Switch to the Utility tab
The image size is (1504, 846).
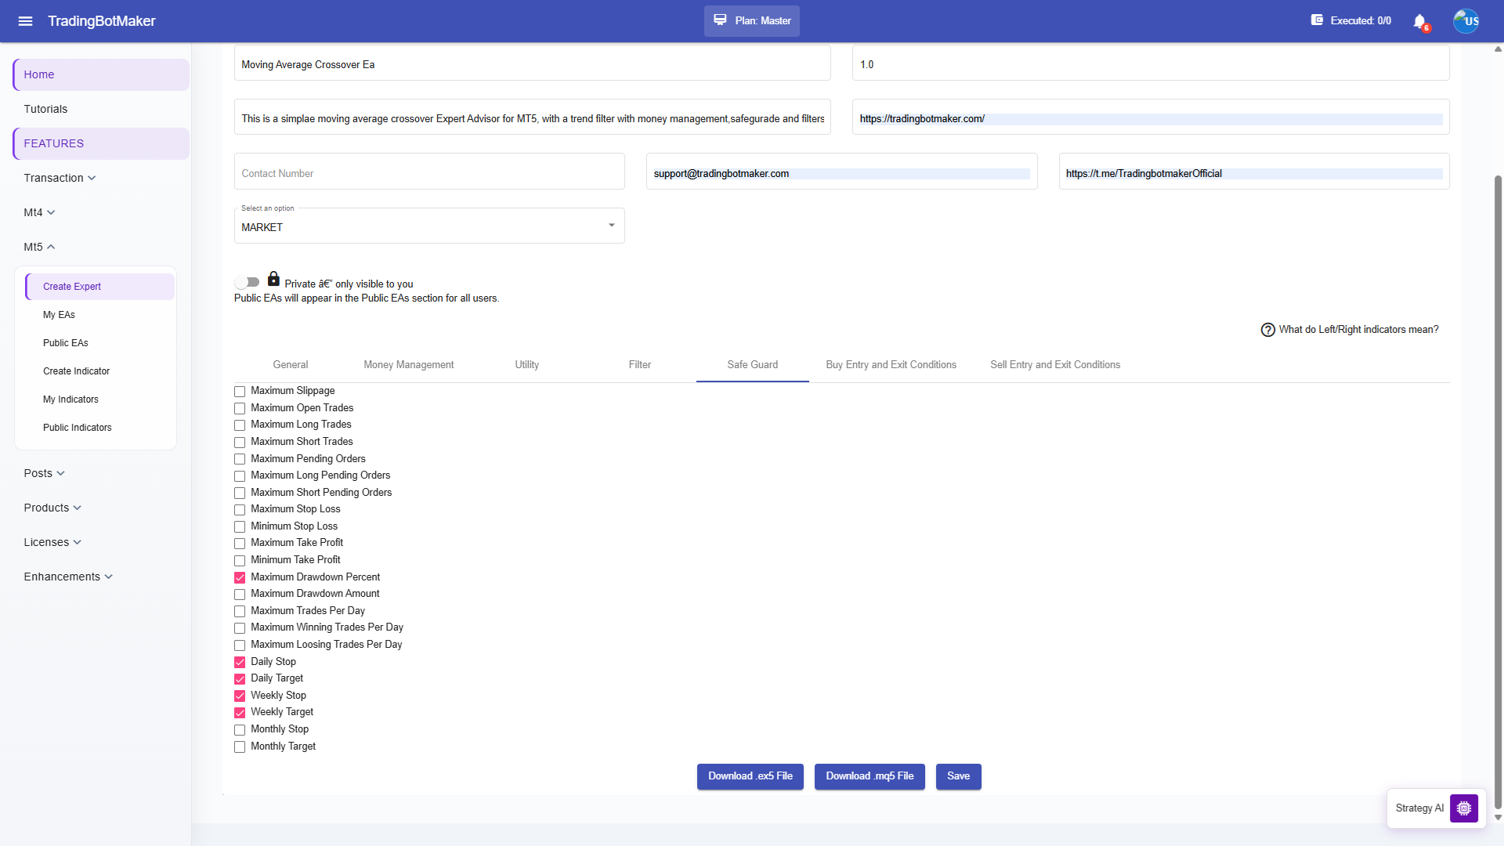point(527,365)
